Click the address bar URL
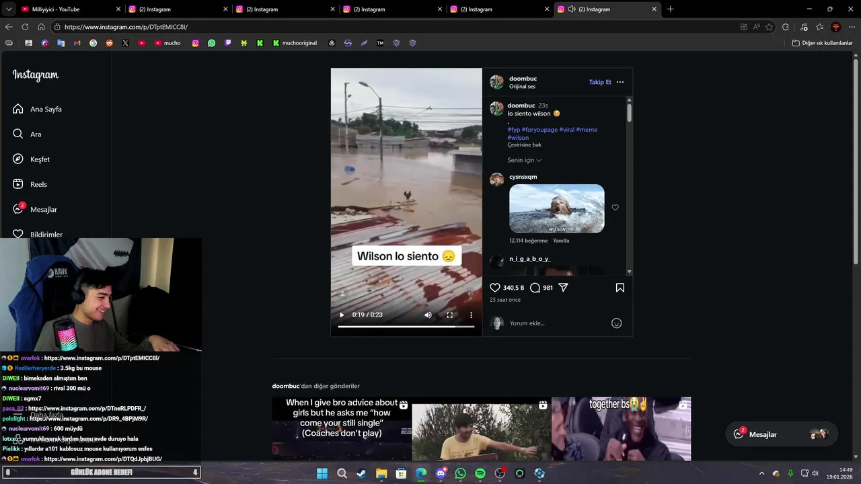 coord(126,27)
